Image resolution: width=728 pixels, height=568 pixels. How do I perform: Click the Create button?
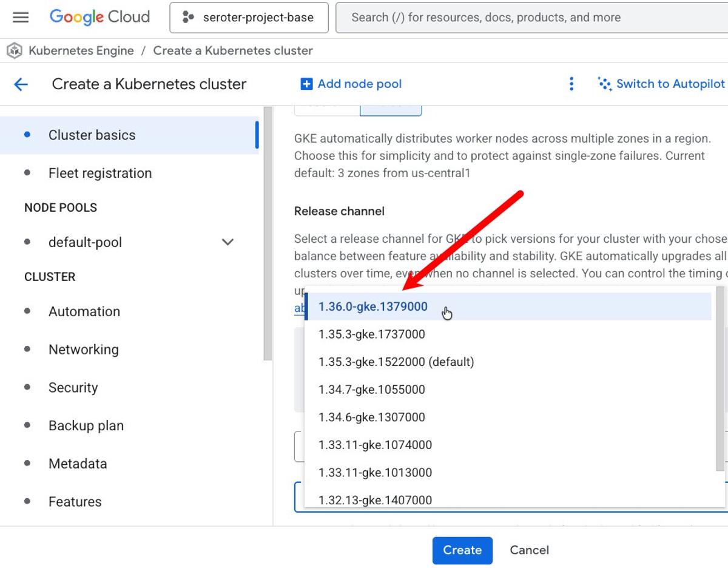point(462,550)
